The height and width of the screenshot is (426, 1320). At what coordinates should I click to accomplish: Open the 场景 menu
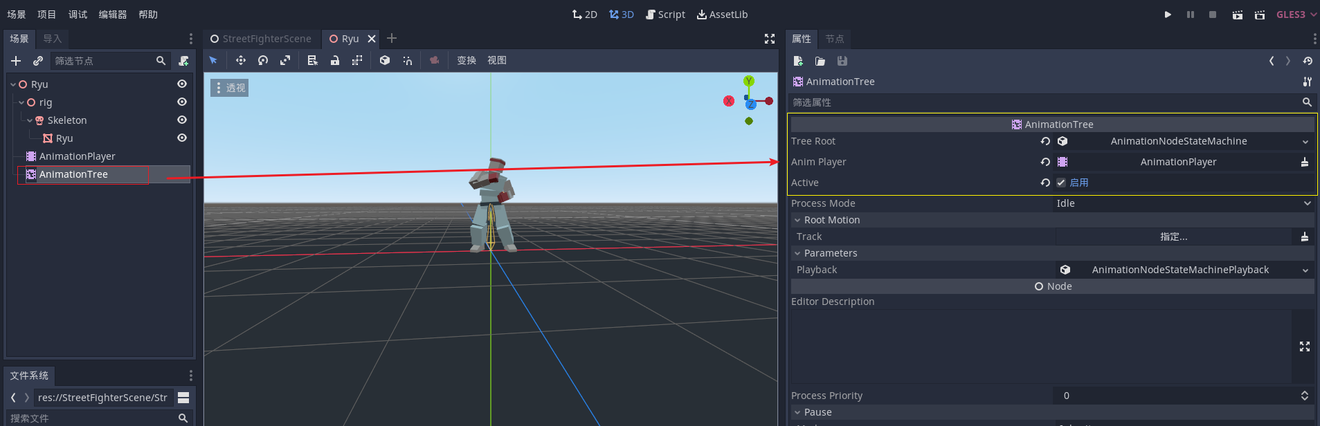[x=17, y=15]
